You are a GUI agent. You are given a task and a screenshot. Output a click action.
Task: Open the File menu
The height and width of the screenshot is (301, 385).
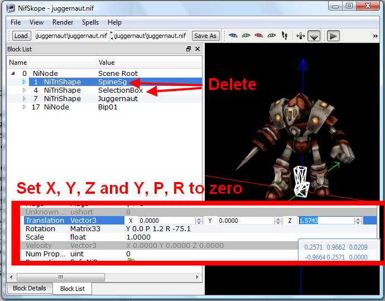(16, 22)
